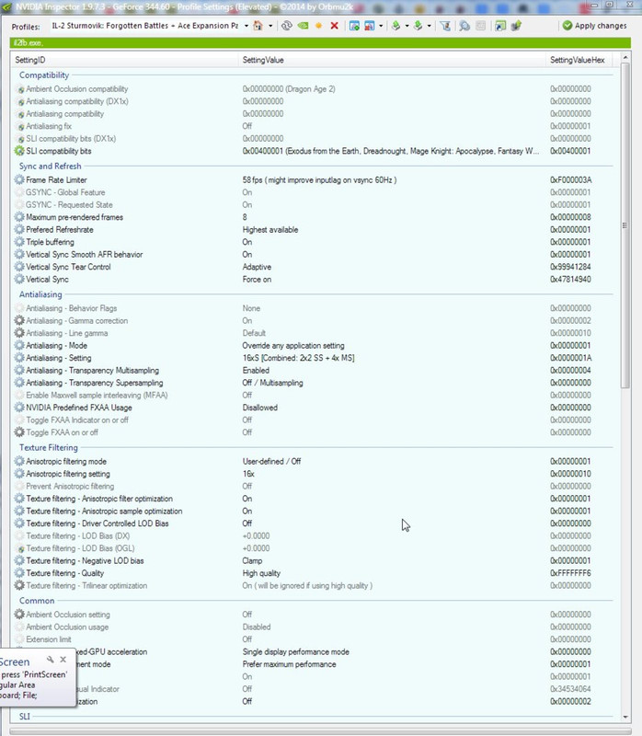The width and height of the screenshot is (642, 736).
Task: Click hex value 0x47814940 in Vertical Sync row
Action: point(570,280)
